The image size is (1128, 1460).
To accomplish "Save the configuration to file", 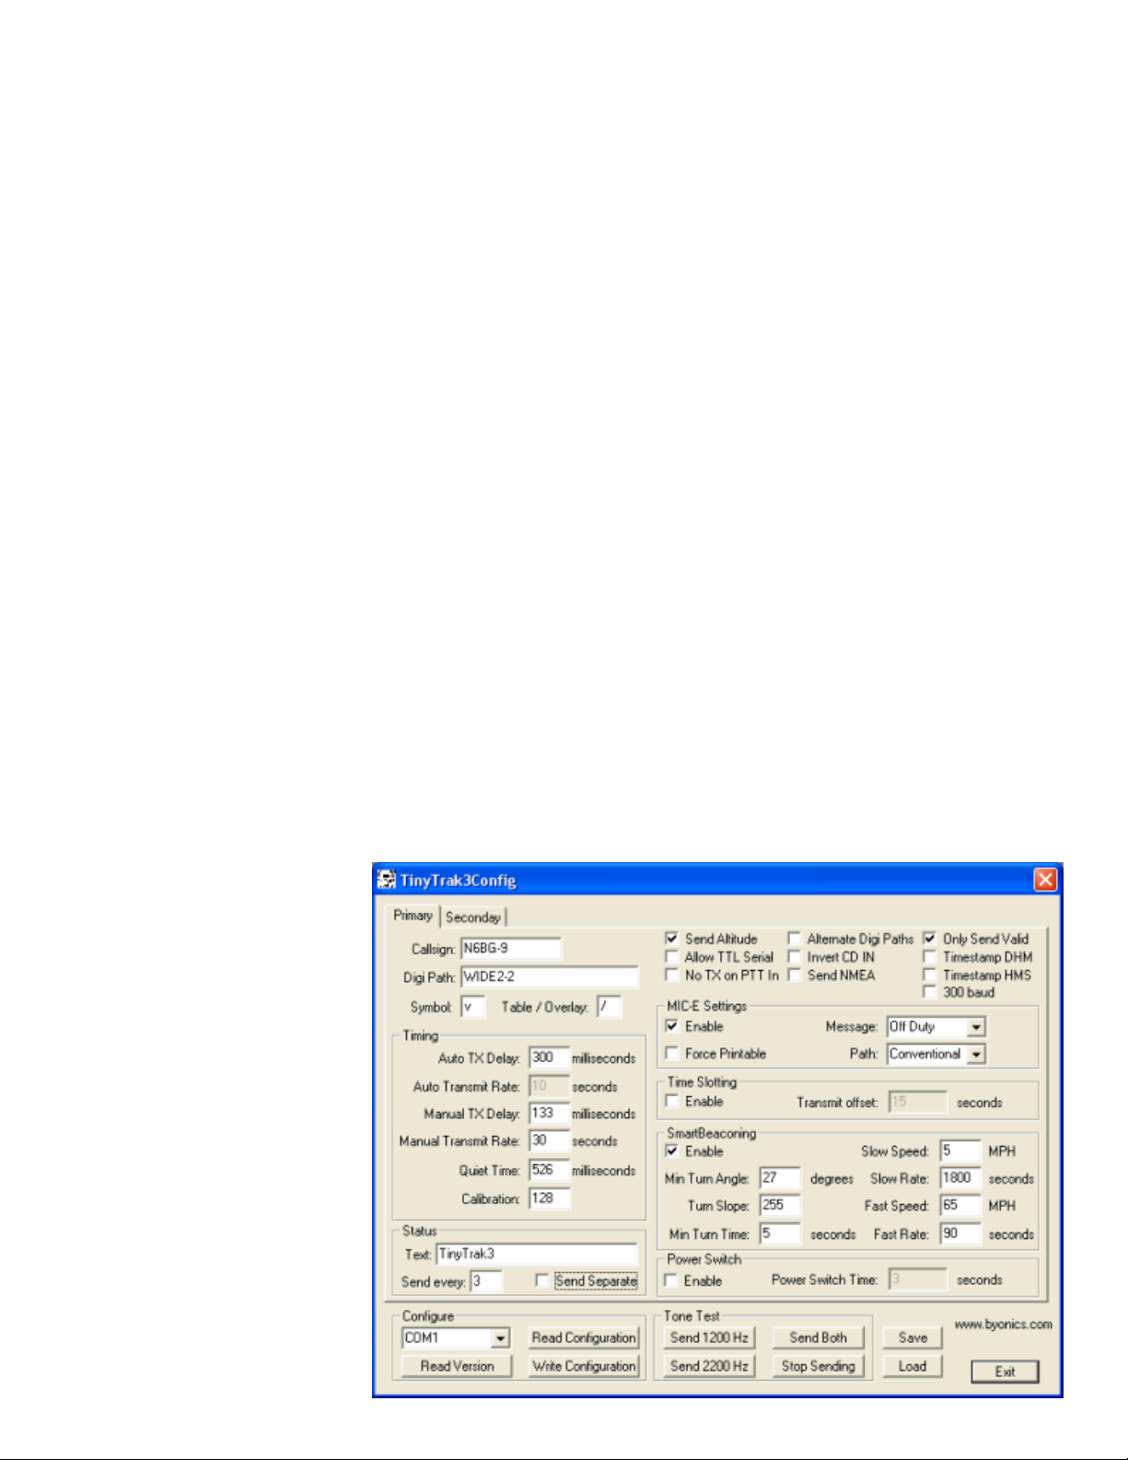I will pos(913,1337).
